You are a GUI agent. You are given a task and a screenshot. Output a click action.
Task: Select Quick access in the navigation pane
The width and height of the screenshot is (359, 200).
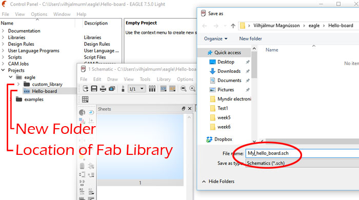pyautogui.click(x=225, y=53)
